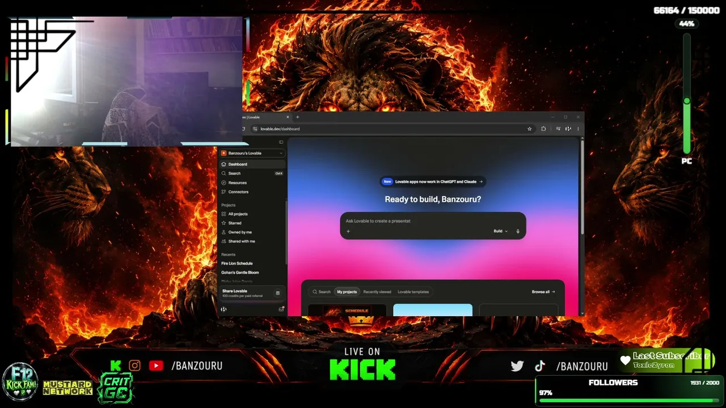The image size is (726, 408).
Task: Click the plus attach icon in prompt box
Action: (x=348, y=231)
